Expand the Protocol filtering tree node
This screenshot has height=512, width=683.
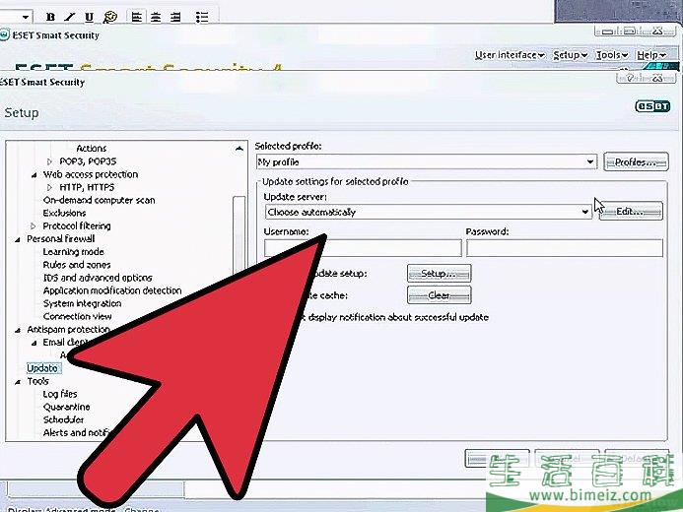click(34, 226)
